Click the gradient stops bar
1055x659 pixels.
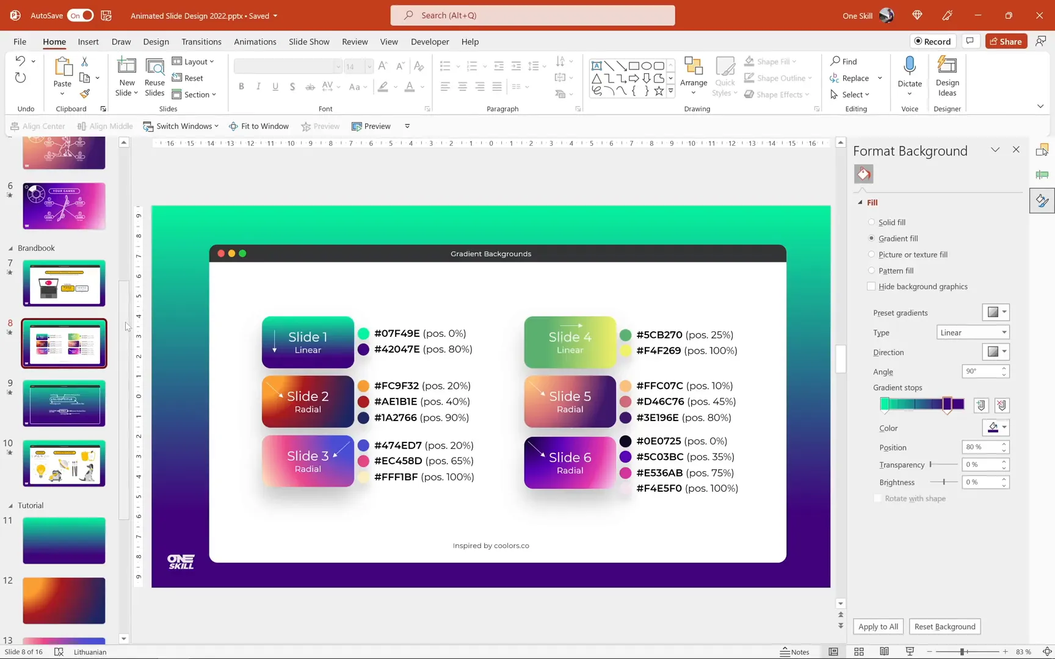click(922, 405)
